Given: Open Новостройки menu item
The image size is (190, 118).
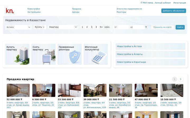Looking at the screenshot, I should pyautogui.click(x=34, y=9).
